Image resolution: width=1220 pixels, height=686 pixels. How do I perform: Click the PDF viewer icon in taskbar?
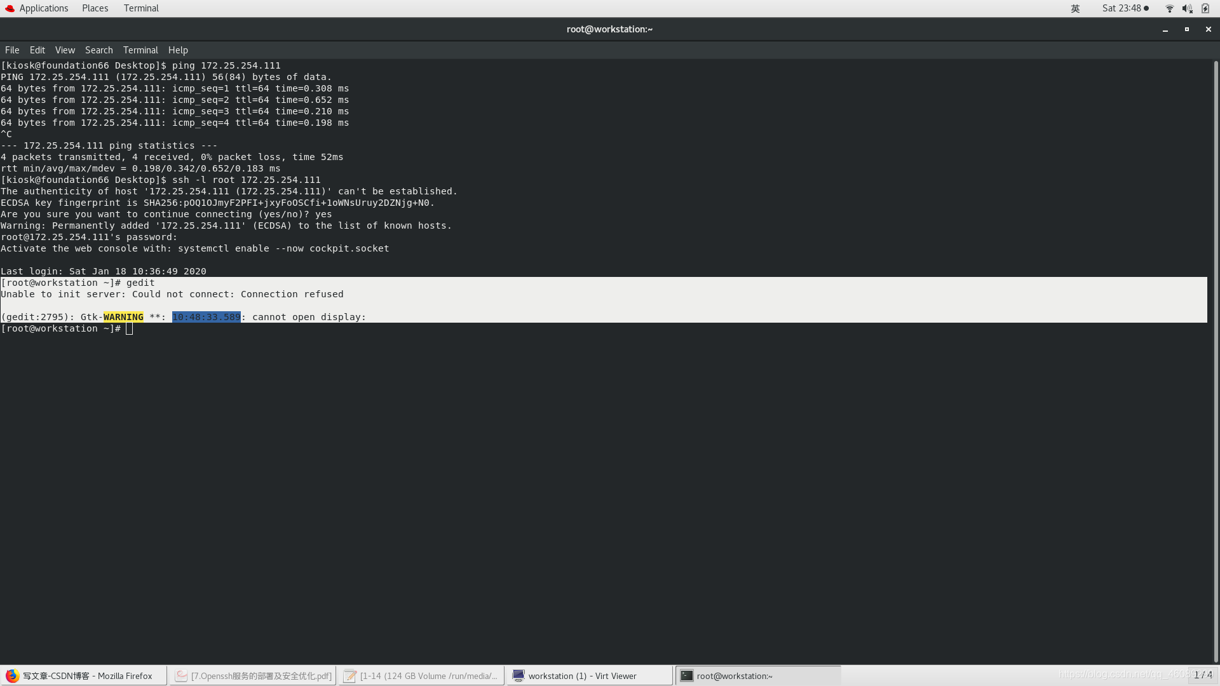pyautogui.click(x=181, y=676)
